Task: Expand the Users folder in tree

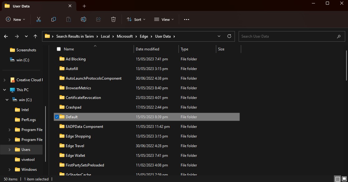Action: pos(9,150)
